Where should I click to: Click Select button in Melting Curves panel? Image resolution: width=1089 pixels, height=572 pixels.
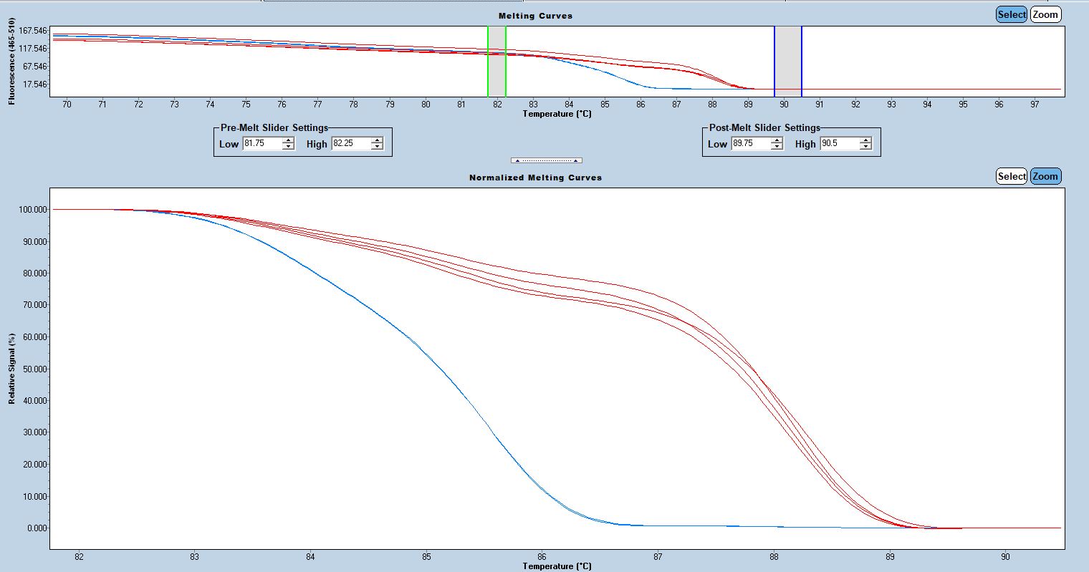1011,14
